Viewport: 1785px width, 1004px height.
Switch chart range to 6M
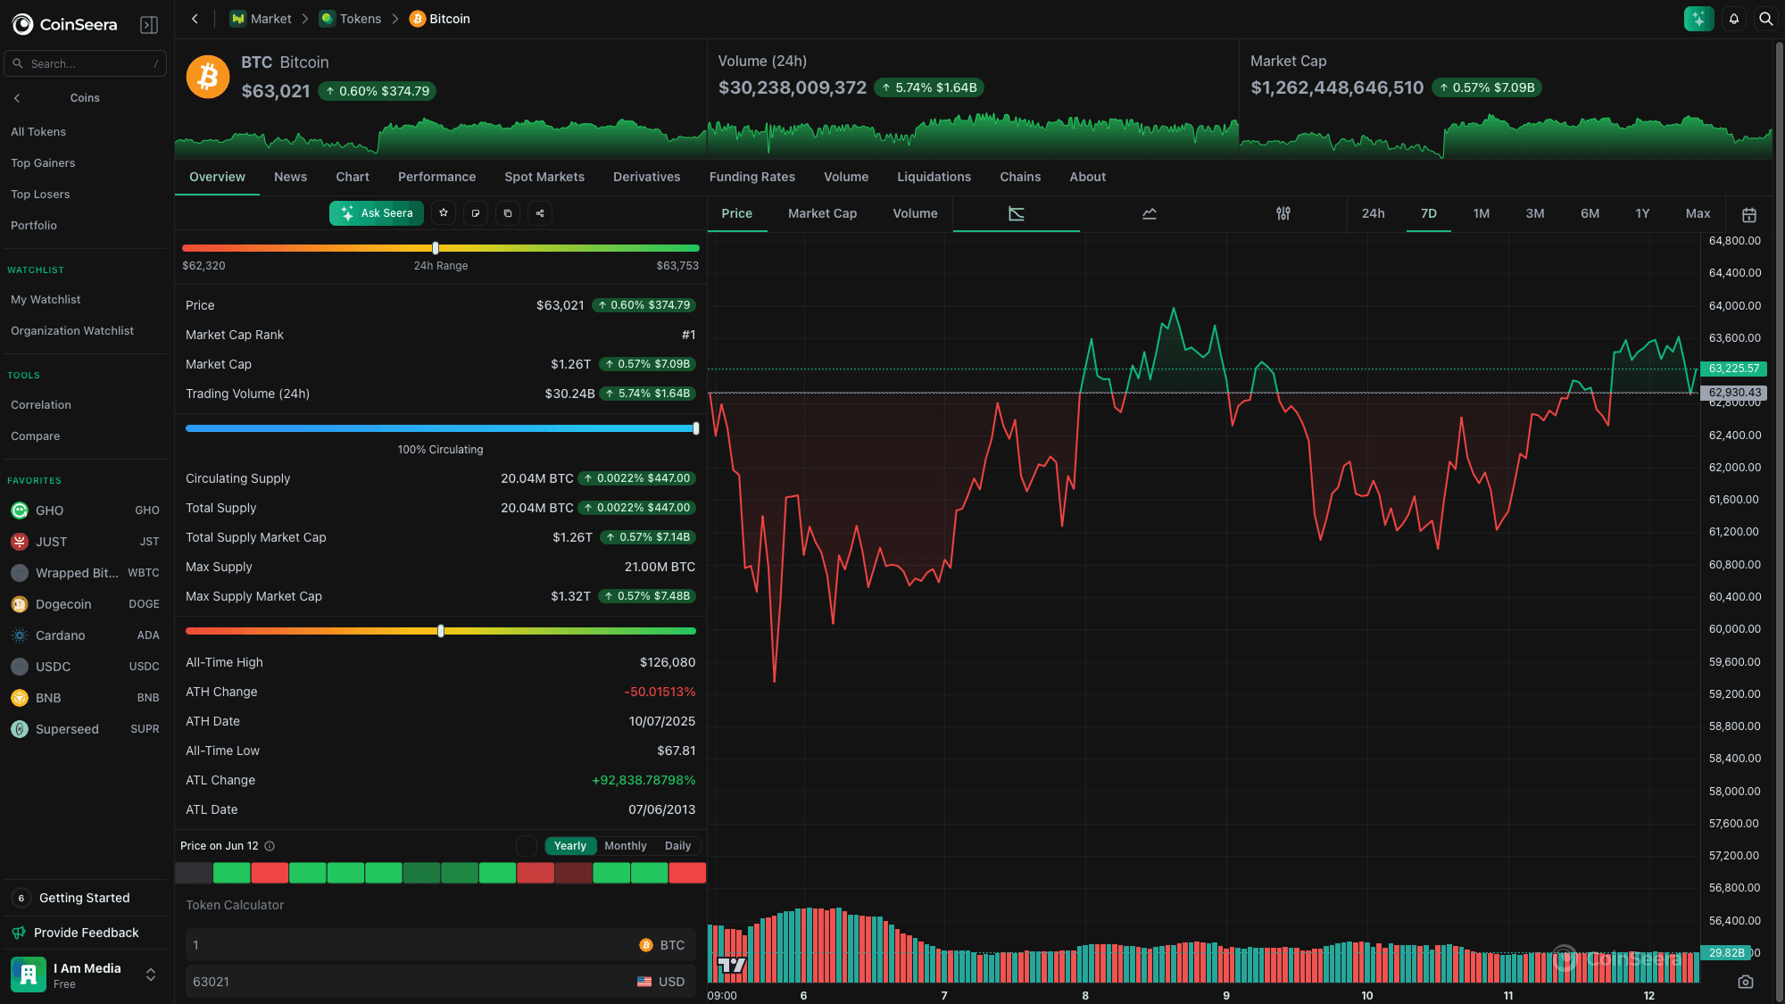tap(1590, 213)
